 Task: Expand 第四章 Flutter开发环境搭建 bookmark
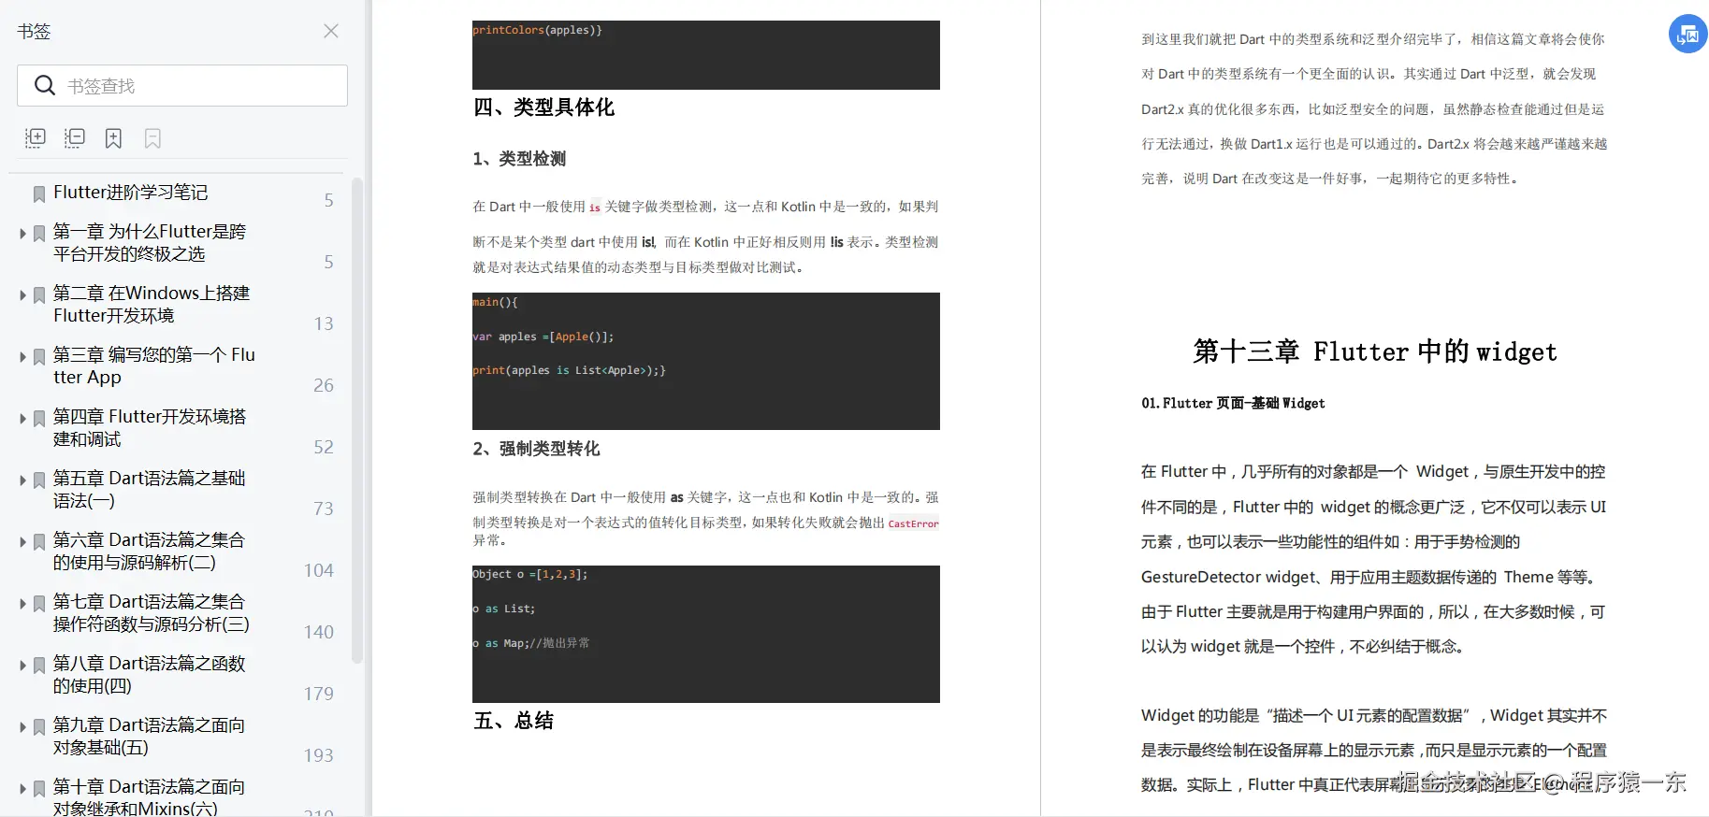pos(22,419)
